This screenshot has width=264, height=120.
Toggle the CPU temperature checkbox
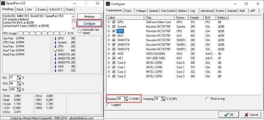[x=114, y=31]
